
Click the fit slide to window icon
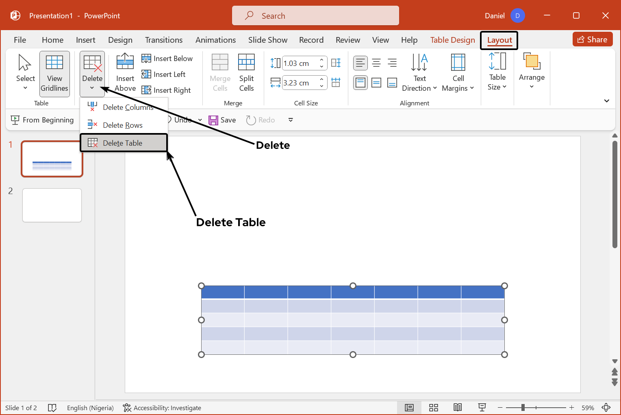pyautogui.click(x=606, y=408)
